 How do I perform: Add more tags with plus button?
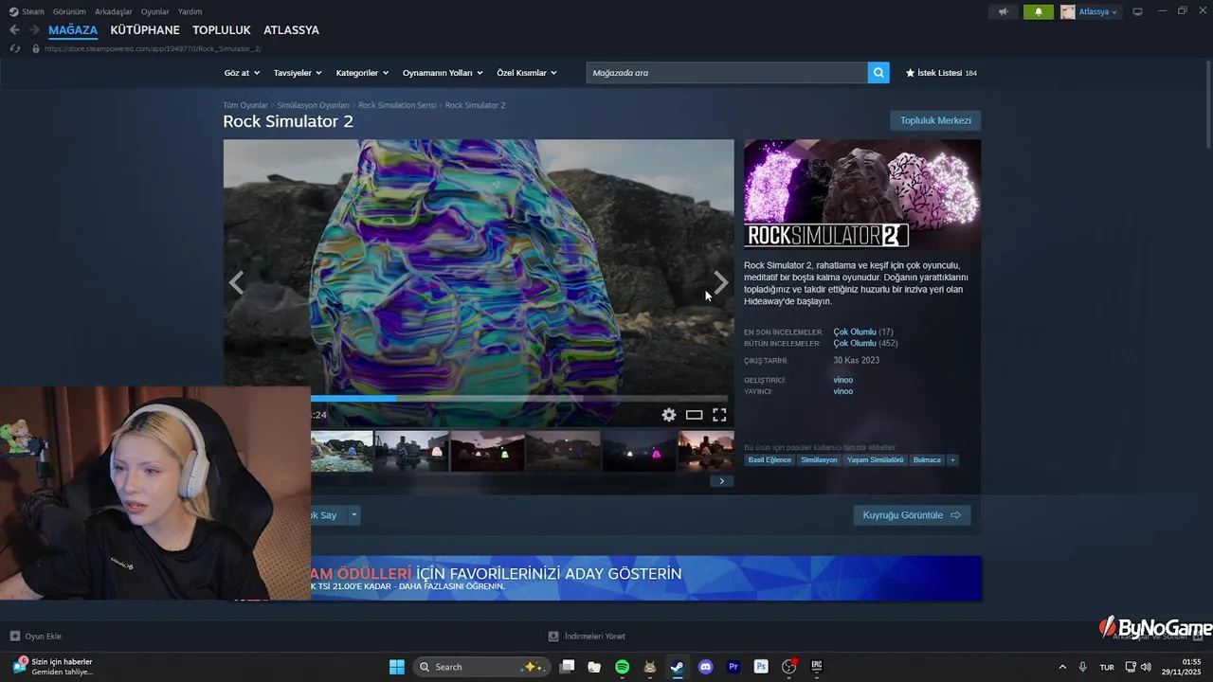pyautogui.click(x=952, y=460)
